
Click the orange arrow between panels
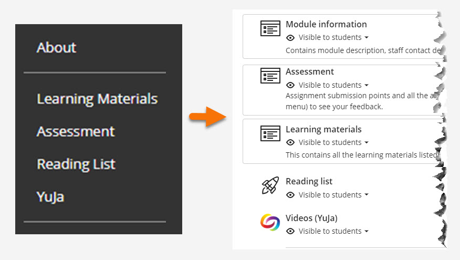[207, 116]
